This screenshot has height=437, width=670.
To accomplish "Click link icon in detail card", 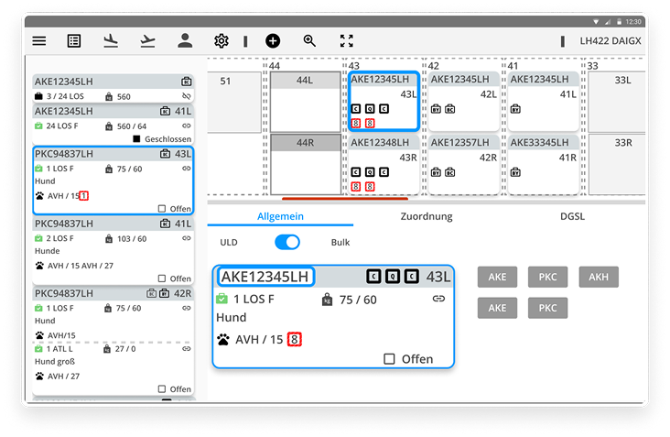I will (x=438, y=300).
